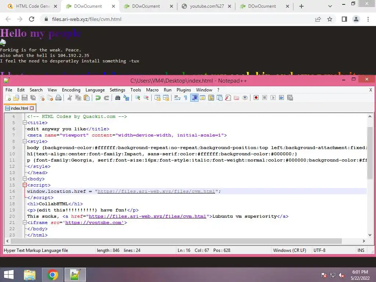Open File Explorer from taskbar
This screenshot has height=282, width=376.
point(30,275)
